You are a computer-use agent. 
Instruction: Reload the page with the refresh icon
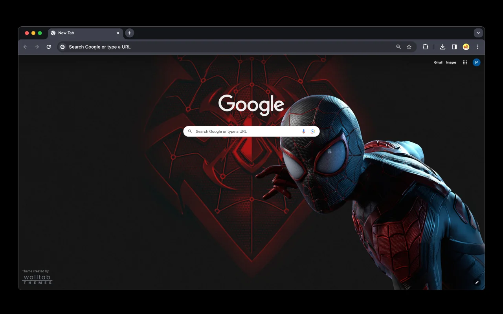(x=49, y=47)
